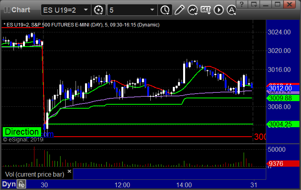The width and height of the screenshot is (301, 190).
Task: Open the time template clock menu
Action: pyautogui.click(x=165, y=10)
